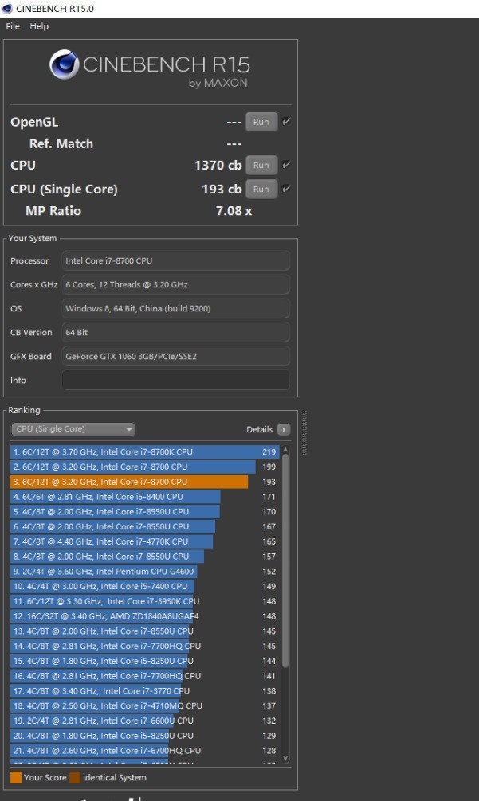
Task: Click the ranking scrollbar down arrow
Action: (285, 759)
